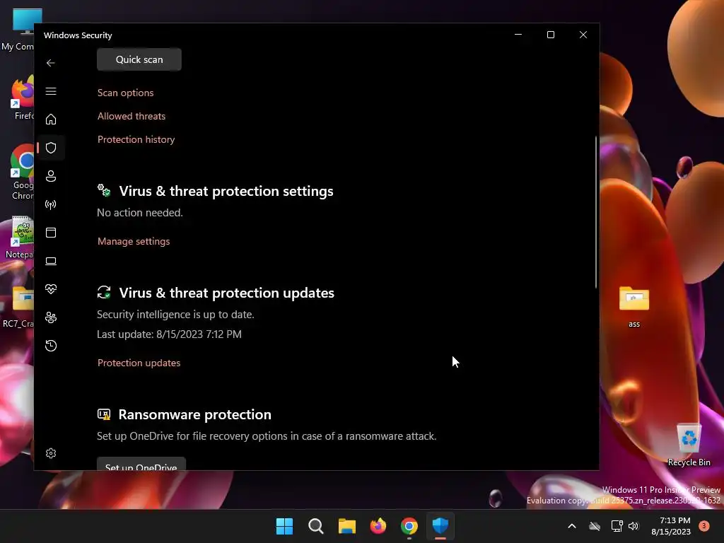724x543 pixels.
Task: Click the network tray icon
Action: point(617,526)
